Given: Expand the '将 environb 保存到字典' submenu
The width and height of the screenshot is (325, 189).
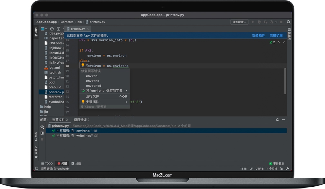Looking at the screenshot, I should click(127, 91).
